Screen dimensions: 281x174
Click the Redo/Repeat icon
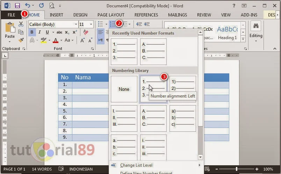pos(41,6)
